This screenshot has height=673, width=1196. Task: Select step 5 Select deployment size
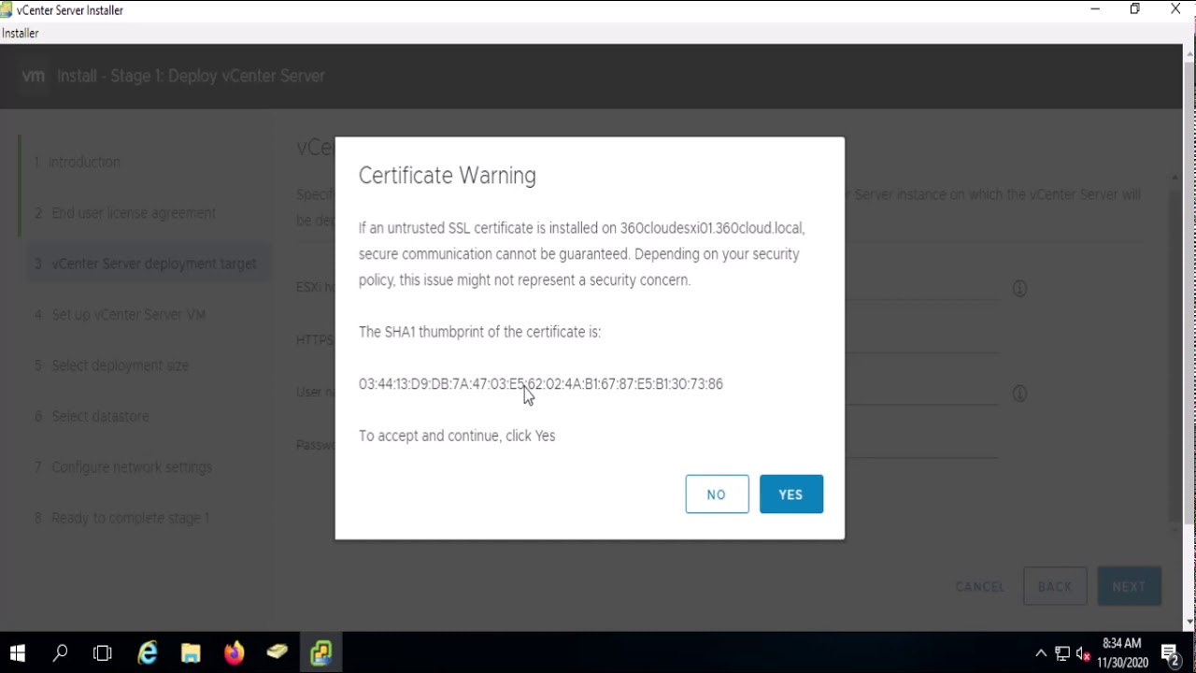point(112,365)
